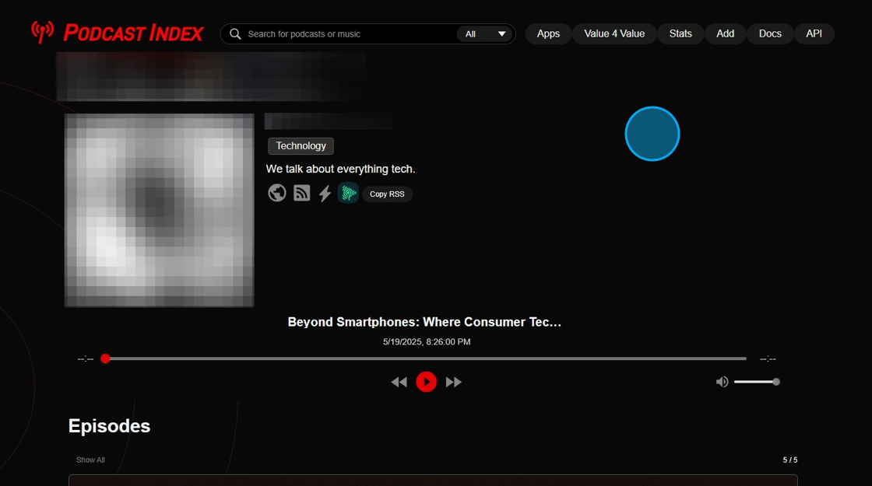
Task: Open the All search filter dropdown
Action: 485,34
